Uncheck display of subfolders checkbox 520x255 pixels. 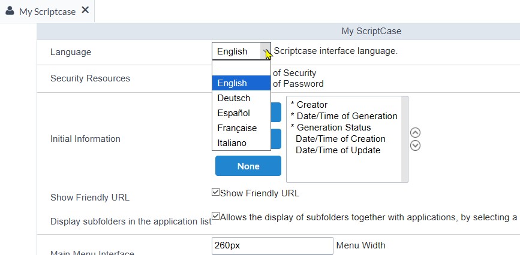click(x=216, y=217)
